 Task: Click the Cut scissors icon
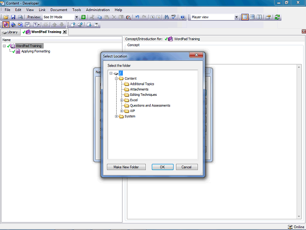[x=92, y=17]
